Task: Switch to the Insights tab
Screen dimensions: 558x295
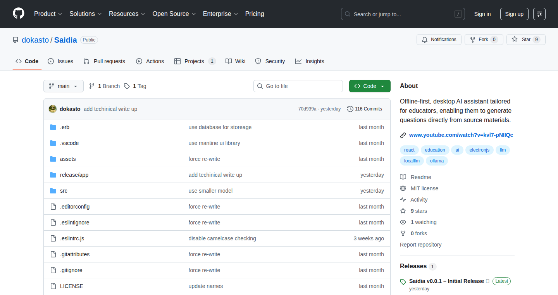Action: pyautogui.click(x=310, y=61)
